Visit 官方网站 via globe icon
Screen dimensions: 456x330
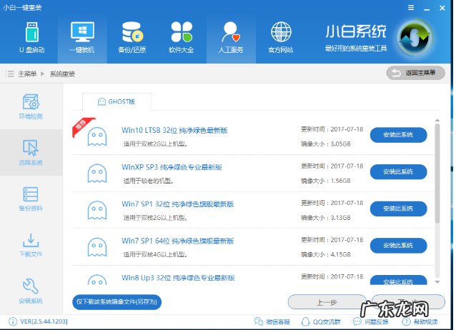[281, 38]
